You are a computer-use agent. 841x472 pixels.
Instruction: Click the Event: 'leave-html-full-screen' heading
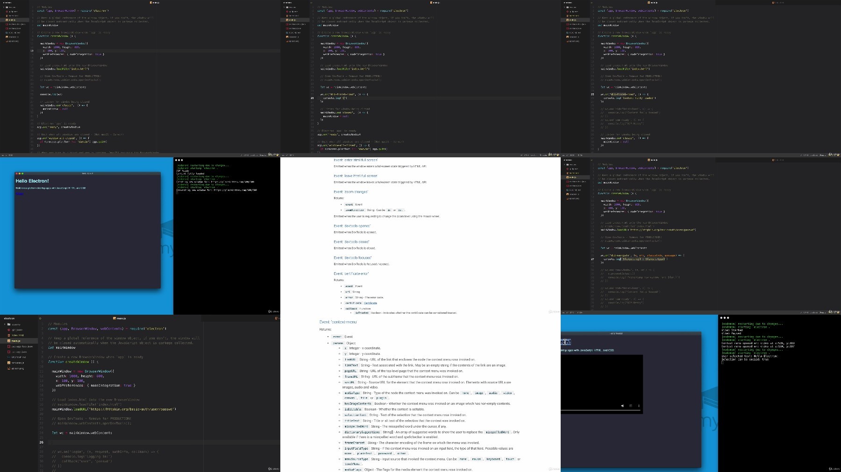coord(356,176)
